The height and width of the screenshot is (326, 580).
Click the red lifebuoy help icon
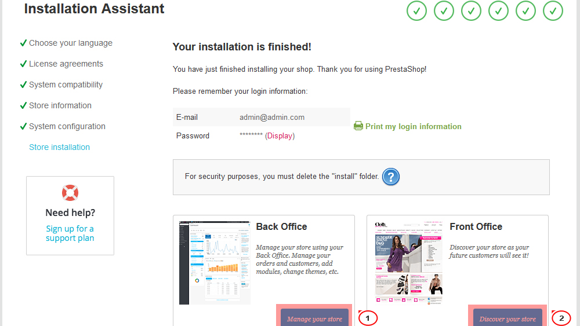pos(70,193)
